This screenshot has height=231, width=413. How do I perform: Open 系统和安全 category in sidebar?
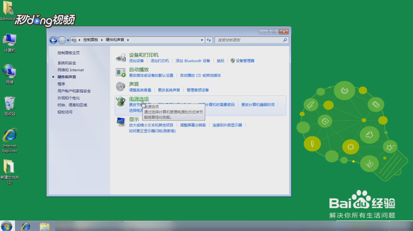point(67,63)
